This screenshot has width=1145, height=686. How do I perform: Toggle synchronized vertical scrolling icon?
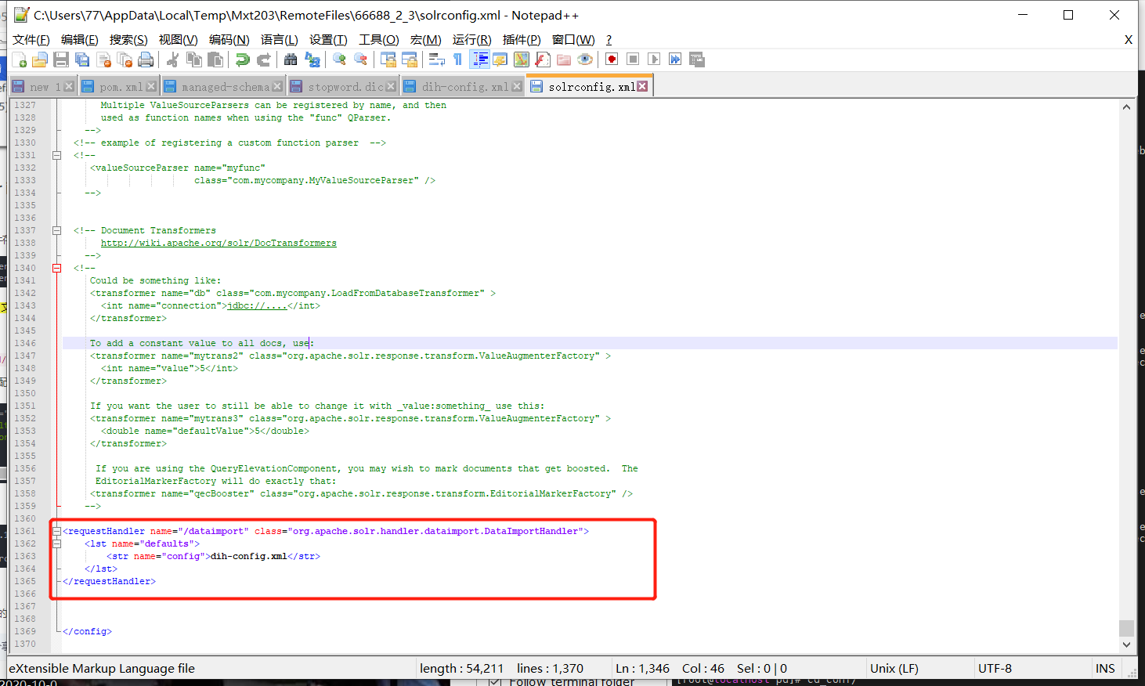pos(388,60)
